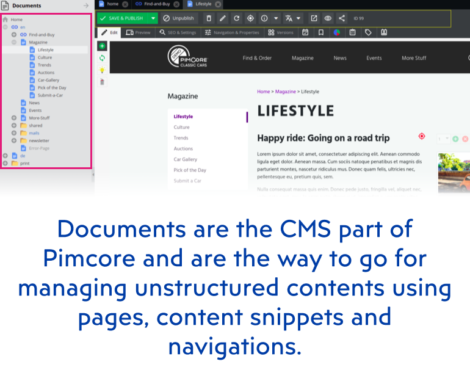Click News in site navigation
Screen dimensions: 470x381
click(340, 58)
